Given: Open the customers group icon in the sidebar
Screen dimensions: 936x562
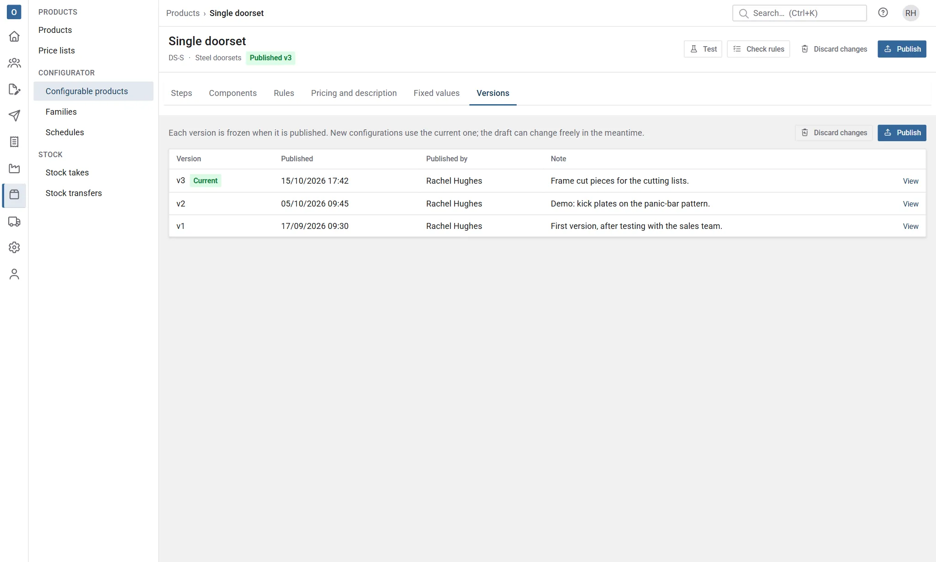Looking at the screenshot, I should coord(14,63).
